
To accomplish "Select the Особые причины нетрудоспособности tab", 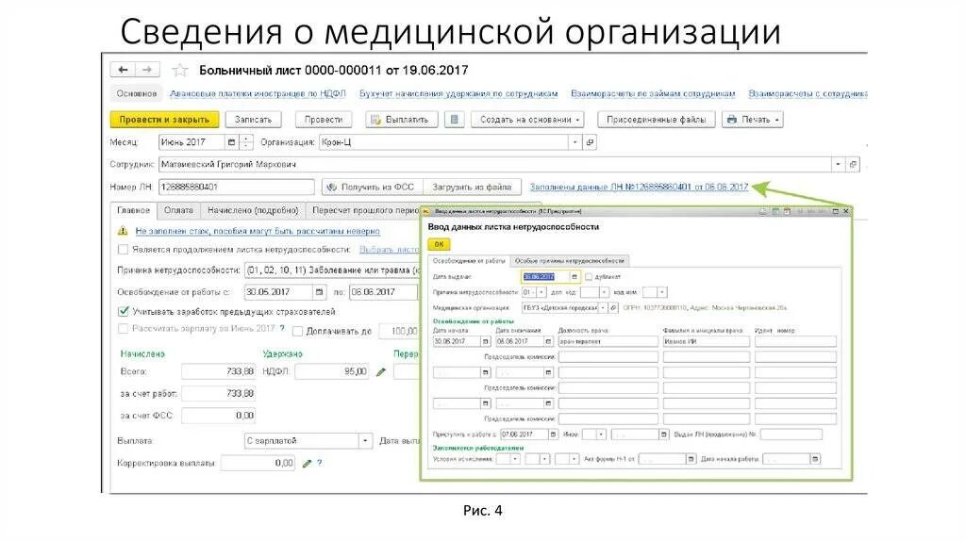I will click(x=569, y=261).
